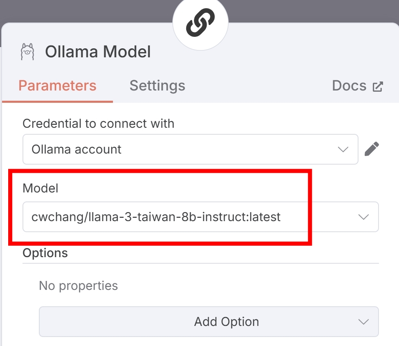The height and width of the screenshot is (346, 399).
Task: Click the chain link icon at the top
Action: 200,23
